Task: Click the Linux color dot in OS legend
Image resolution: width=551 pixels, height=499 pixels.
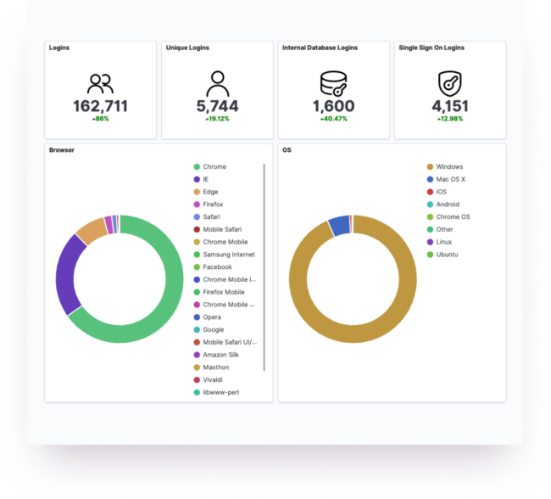Action: click(430, 242)
